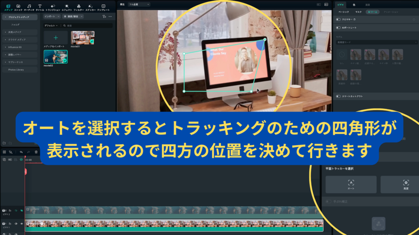The height and width of the screenshot is (235, 419).
Task: Toggle the スマートカットアウト switch
Action: [338, 96]
